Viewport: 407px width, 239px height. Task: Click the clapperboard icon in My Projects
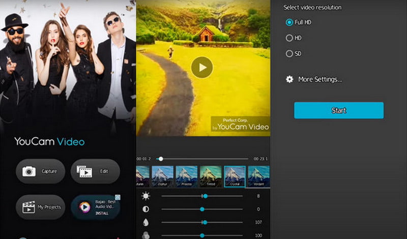[x=28, y=207]
